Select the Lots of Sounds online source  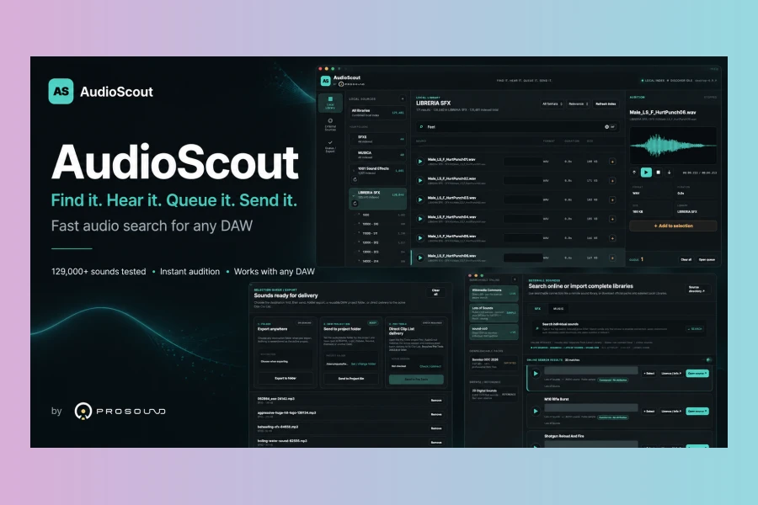point(493,312)
